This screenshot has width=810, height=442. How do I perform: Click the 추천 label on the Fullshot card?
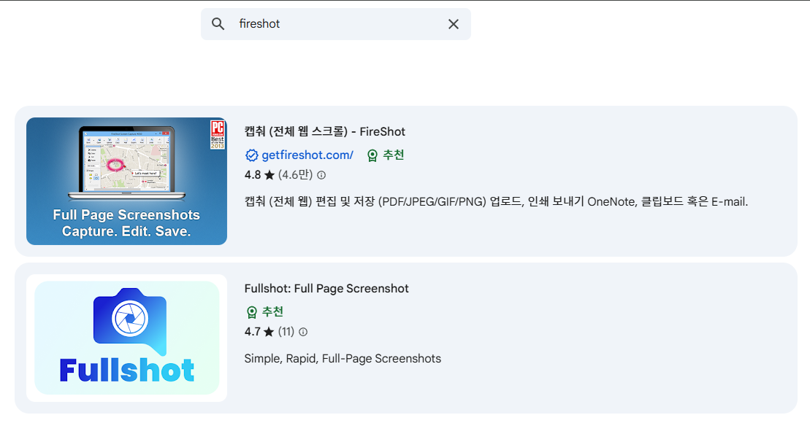click(272, 311)
